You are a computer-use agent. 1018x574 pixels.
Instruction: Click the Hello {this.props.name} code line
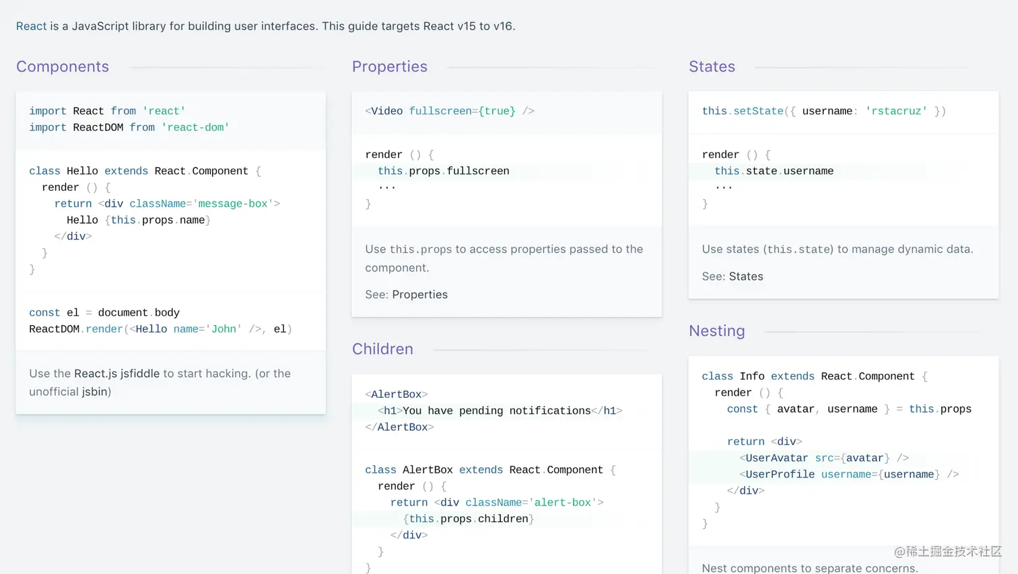point(139,220)
